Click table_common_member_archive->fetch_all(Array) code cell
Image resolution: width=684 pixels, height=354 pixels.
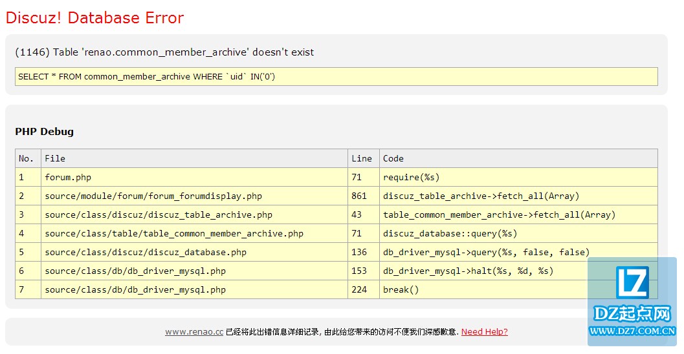(518, 214)
